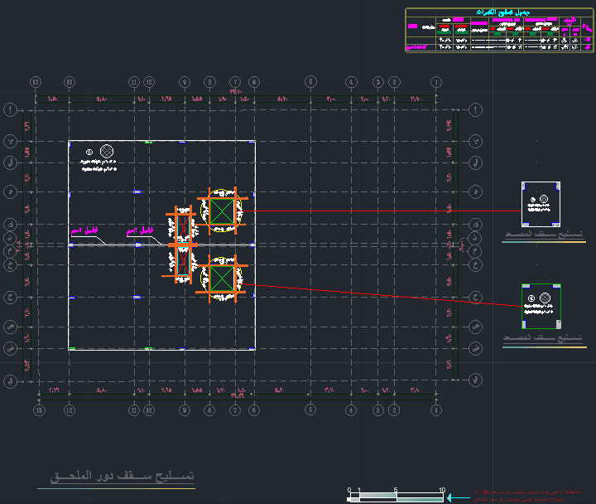The width and height of the screenshot is (596, 504).
Task: Select grid bubble 13 in the top axis row
Action: tap(36, 82)
